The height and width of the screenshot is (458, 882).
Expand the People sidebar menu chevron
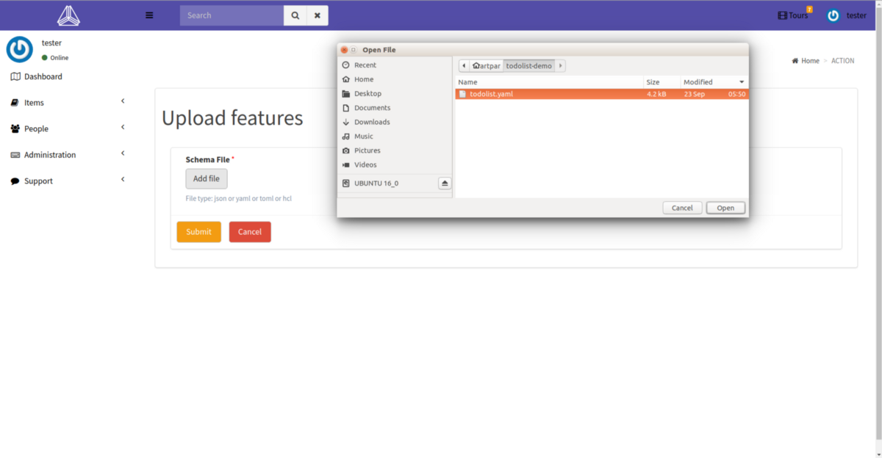click(123, 127)
